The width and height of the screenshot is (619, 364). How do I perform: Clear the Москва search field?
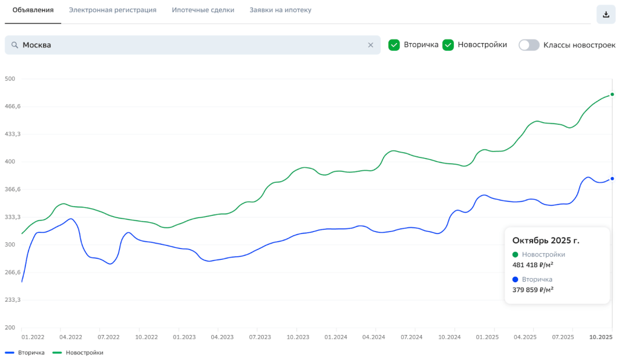point(371,45)
